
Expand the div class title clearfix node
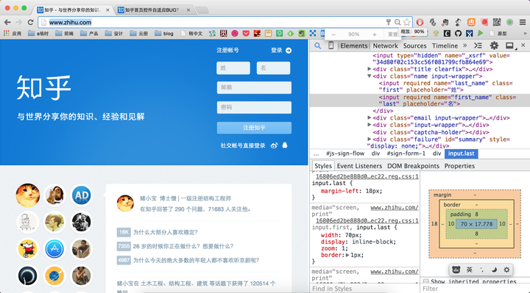click(x=370, y=69)
